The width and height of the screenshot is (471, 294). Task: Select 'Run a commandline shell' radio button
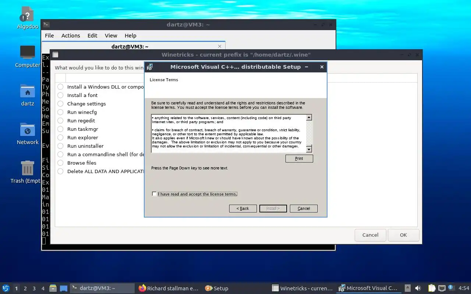pos(60,154)
